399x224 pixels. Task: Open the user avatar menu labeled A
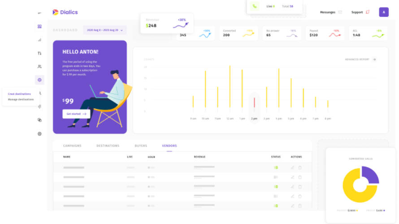[x=384, y=12]
